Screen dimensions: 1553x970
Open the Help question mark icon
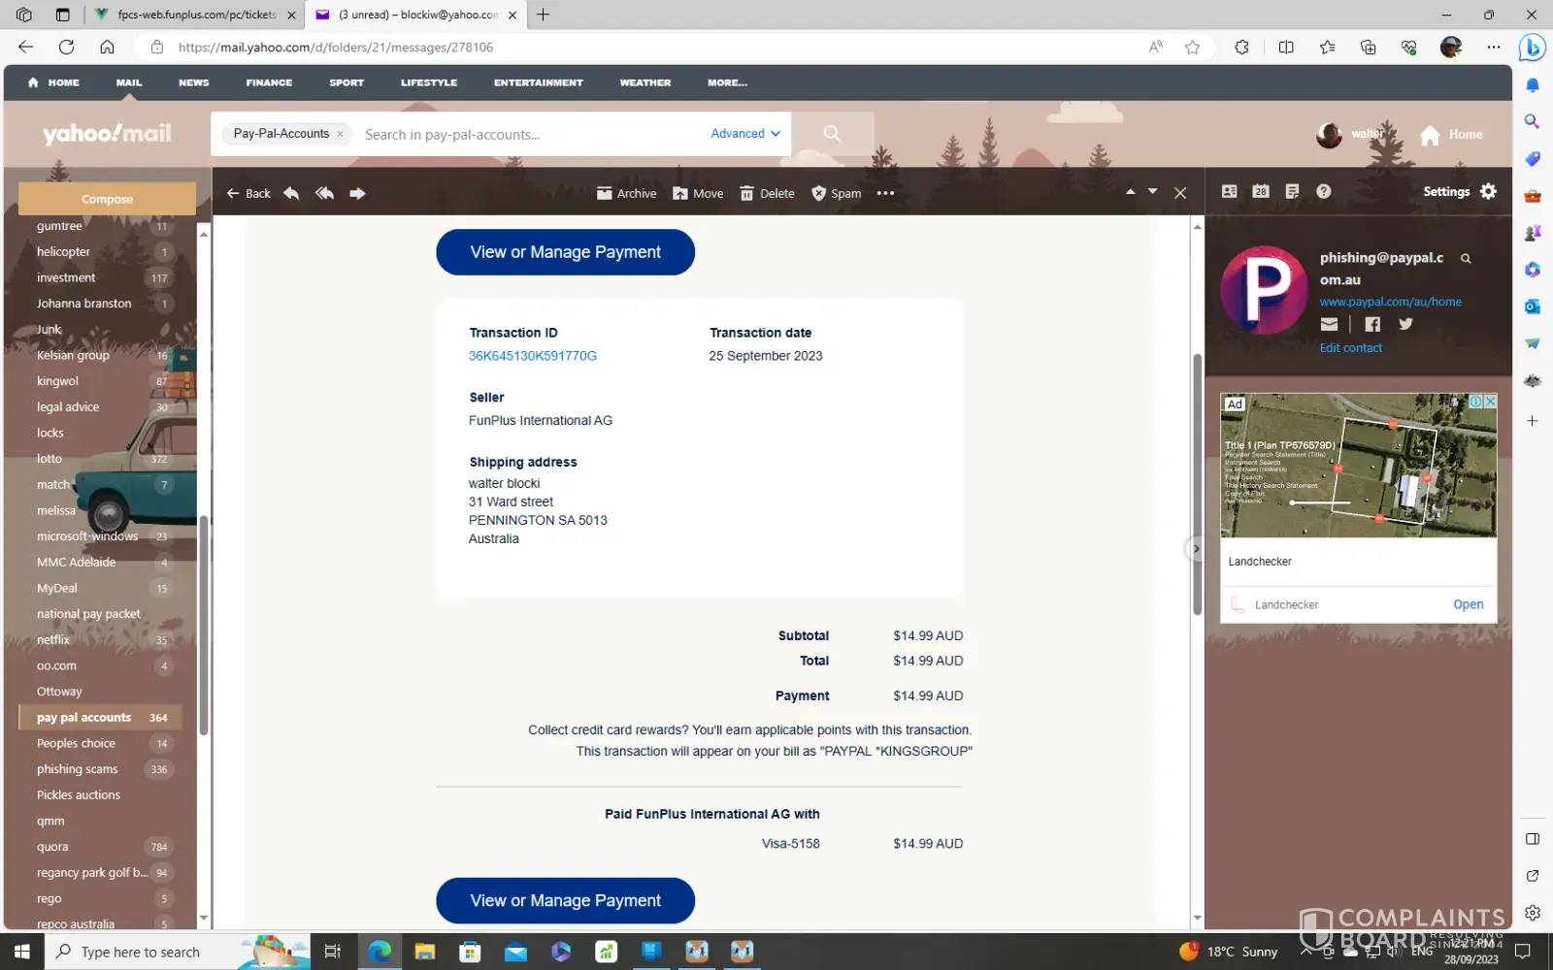click(1323, 191)
